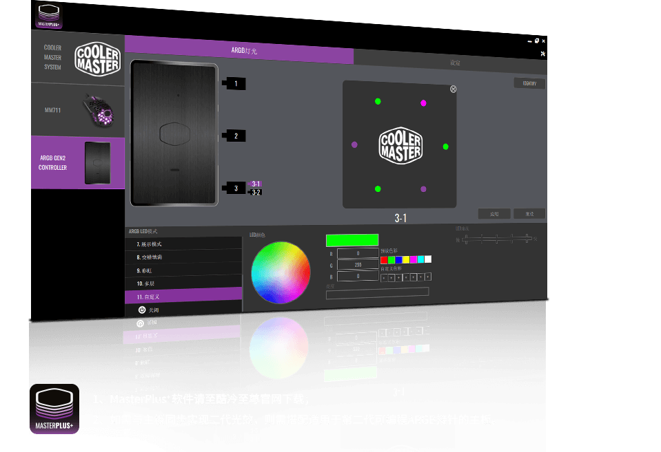661x452 pixels.
Task: Choose sub-port 3-1
Action: click(255, 184)
